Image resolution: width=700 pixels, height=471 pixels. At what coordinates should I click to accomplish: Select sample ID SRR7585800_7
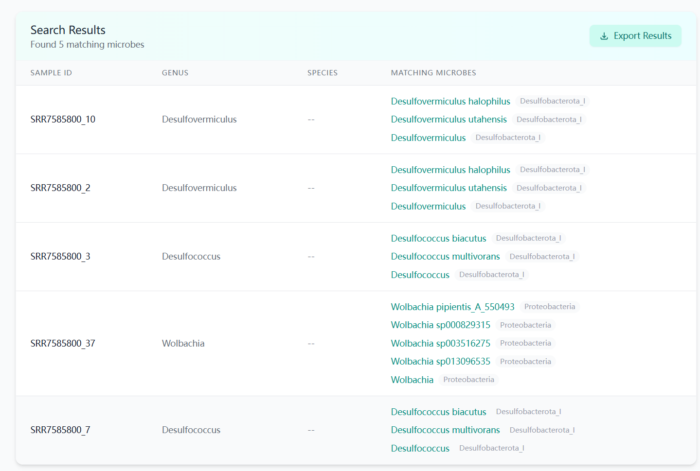click(x=60, y=430)
